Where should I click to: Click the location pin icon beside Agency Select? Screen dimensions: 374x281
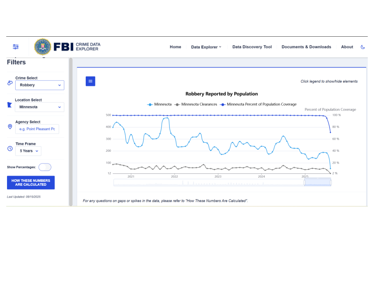10,127
